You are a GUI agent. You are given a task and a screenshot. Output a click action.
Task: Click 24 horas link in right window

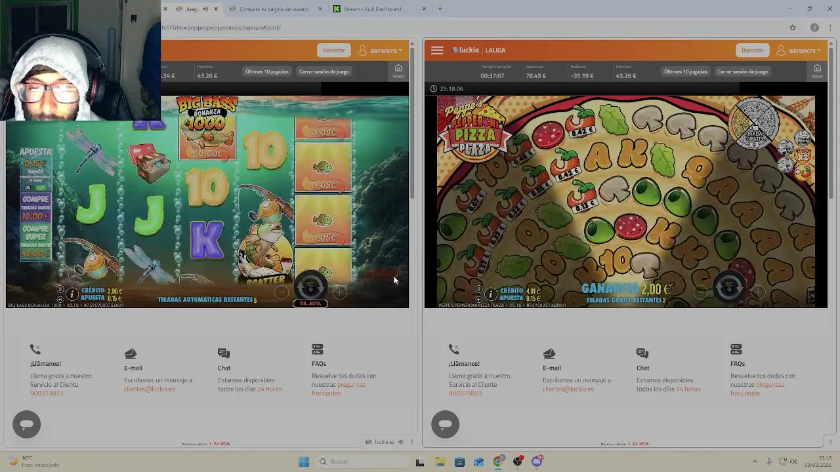688,389
